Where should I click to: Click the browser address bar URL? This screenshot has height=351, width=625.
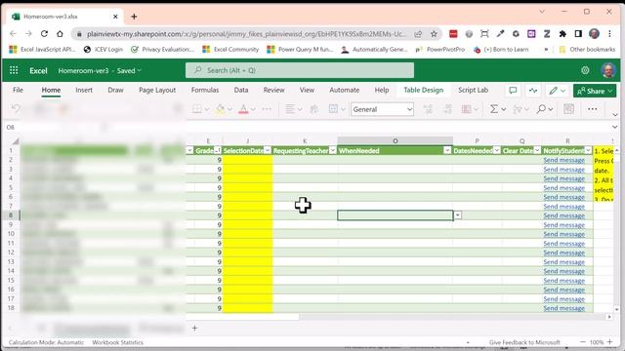[x=246, y=34]
